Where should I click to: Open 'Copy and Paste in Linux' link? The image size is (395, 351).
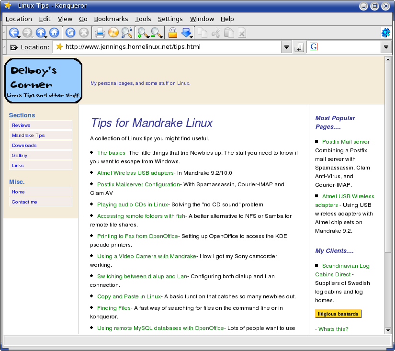(129, 296)
